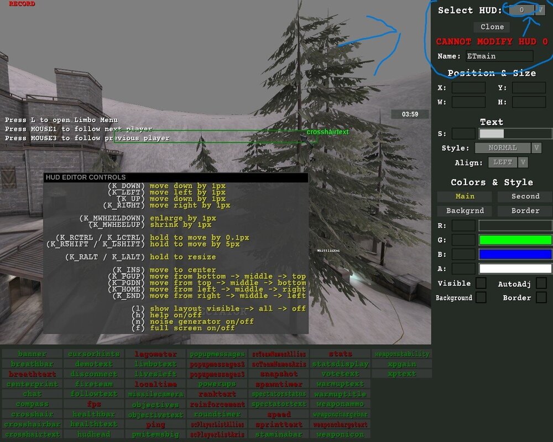
Task: Select the objectives HUD component
Action: 155,404
